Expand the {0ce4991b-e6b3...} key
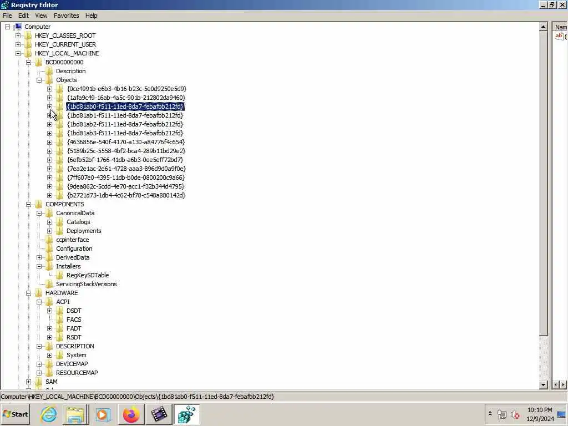The image size is (568, 426). [x=49, y=89]
